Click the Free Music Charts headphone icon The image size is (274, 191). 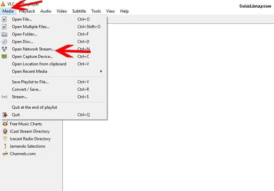coord(5,124)
